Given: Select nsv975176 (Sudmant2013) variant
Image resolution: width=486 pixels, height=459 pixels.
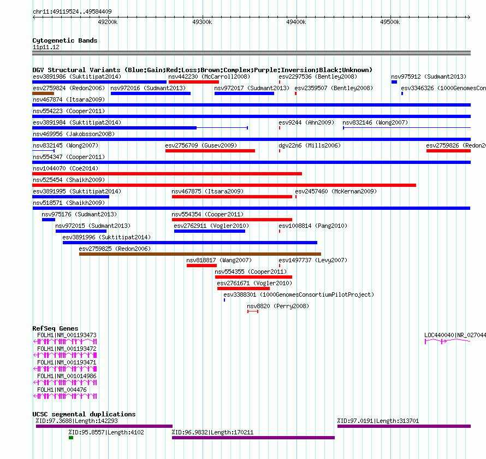Looking at the screenshot, I should pyautogui.click(x=49, y=220).
